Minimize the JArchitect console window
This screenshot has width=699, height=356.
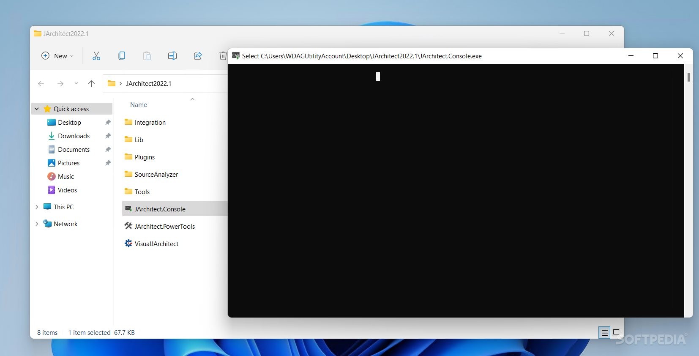[x=631, y=56]
